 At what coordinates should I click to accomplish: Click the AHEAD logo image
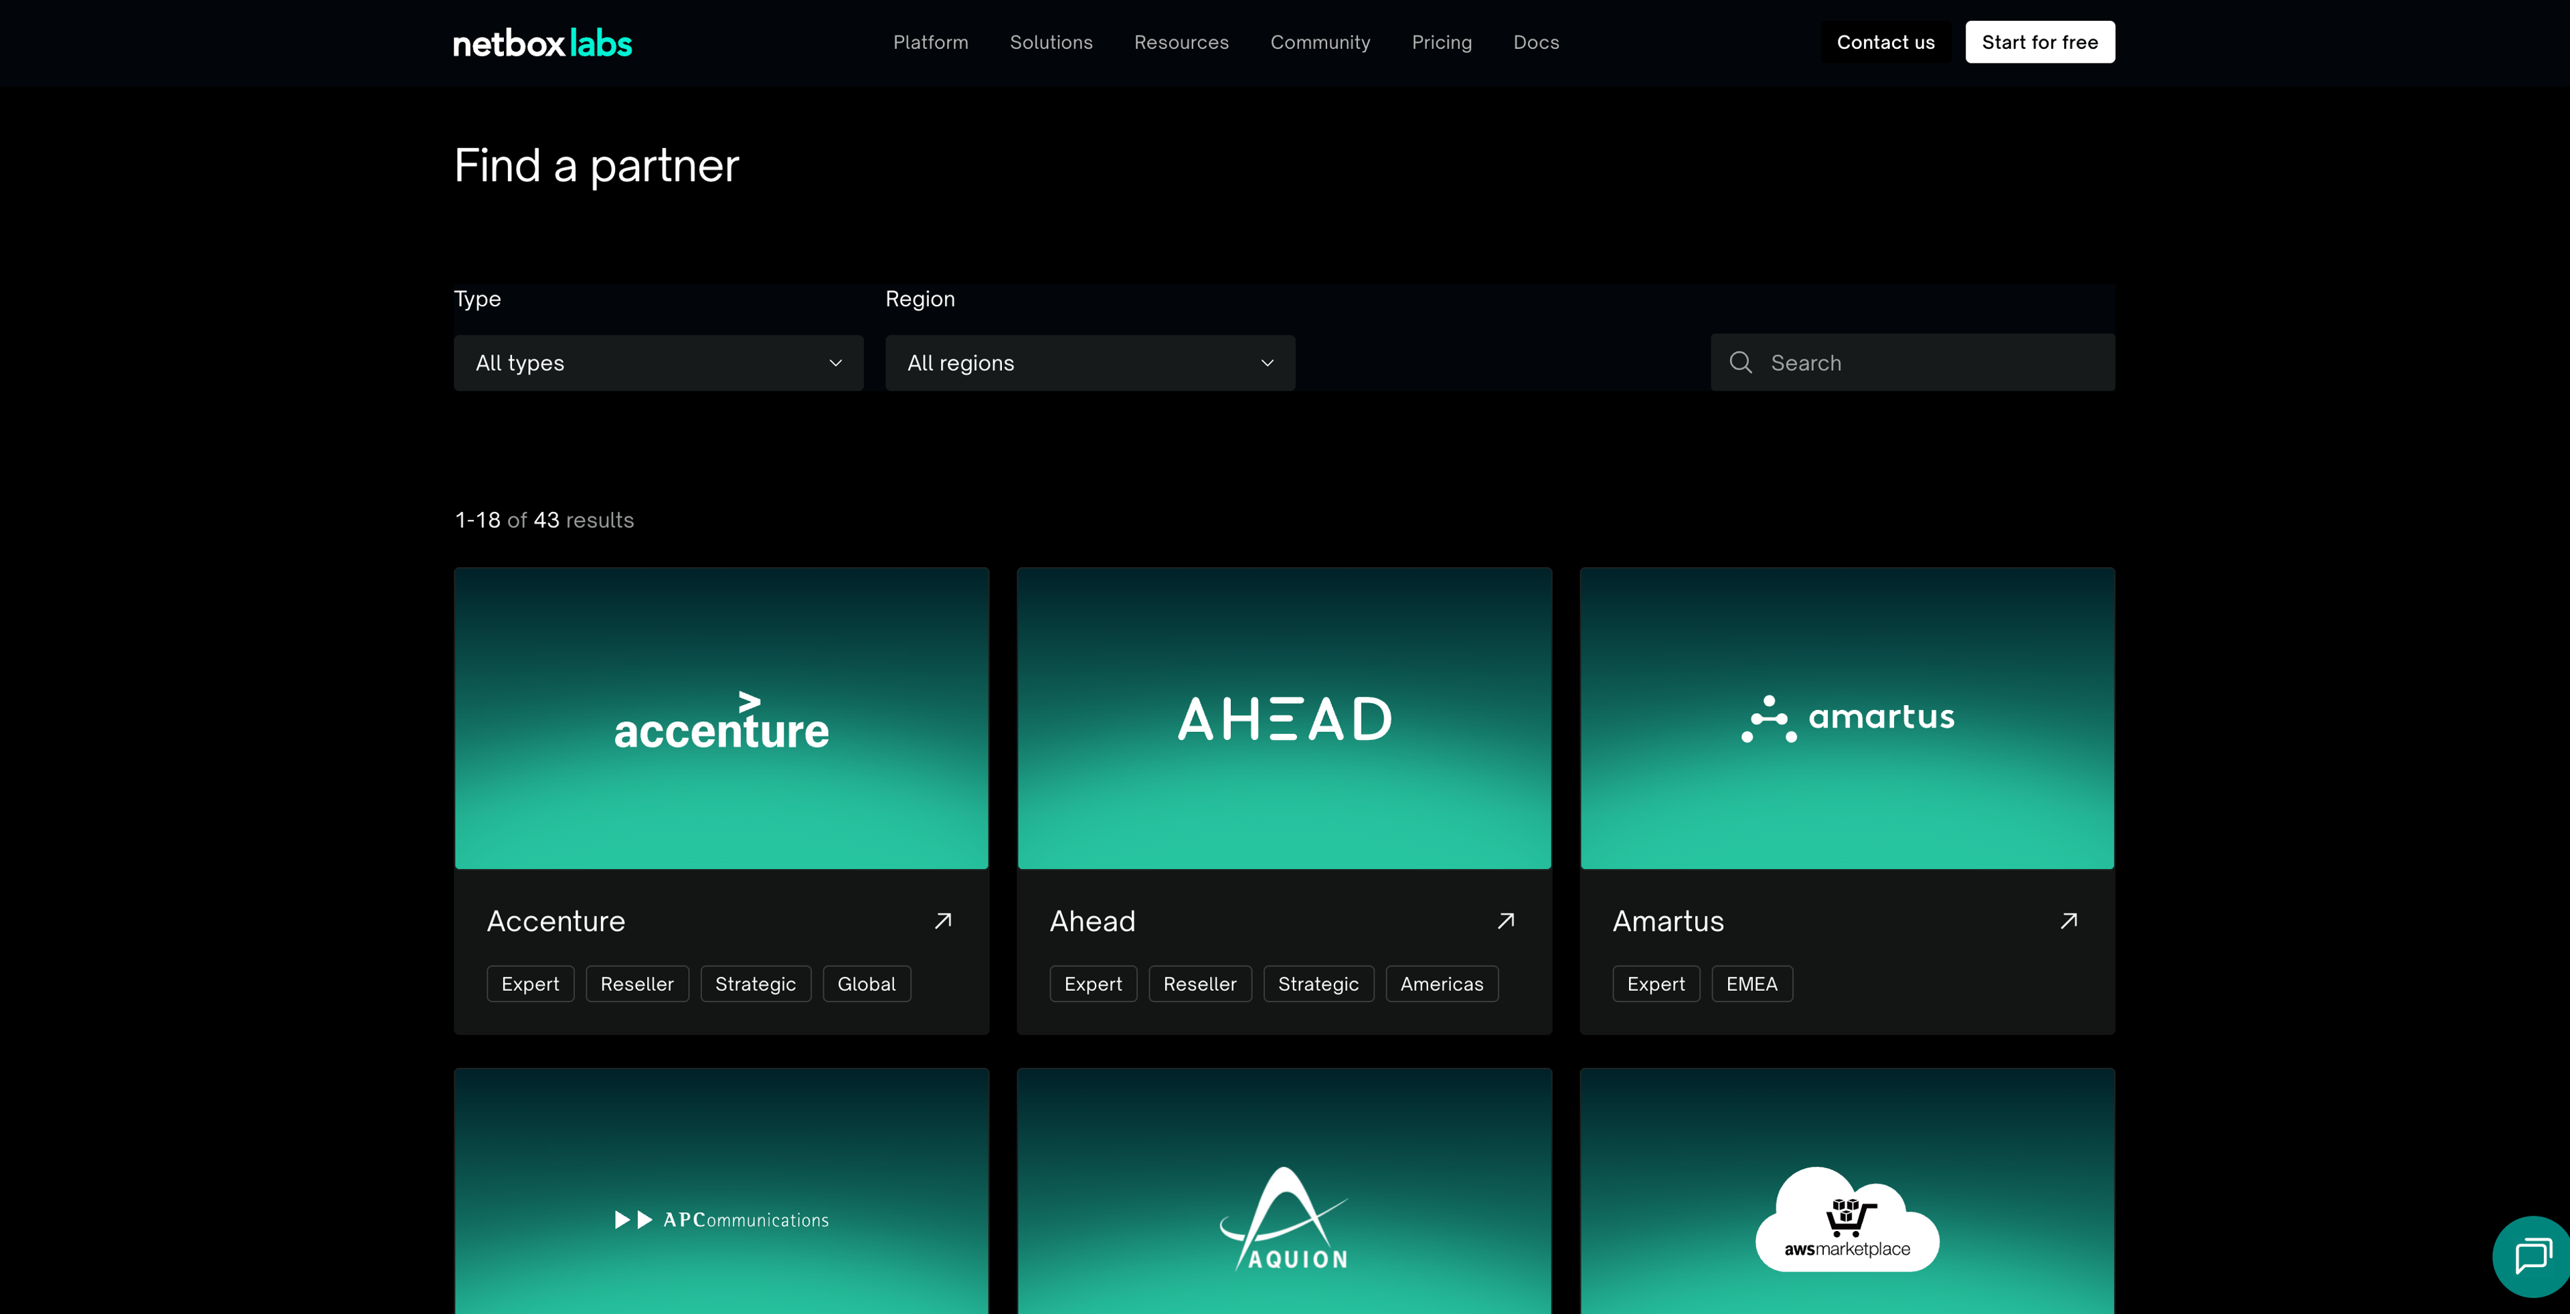(1284, 719)
